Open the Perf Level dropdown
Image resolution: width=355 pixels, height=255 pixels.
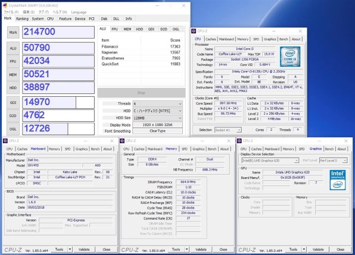(334, 160)
